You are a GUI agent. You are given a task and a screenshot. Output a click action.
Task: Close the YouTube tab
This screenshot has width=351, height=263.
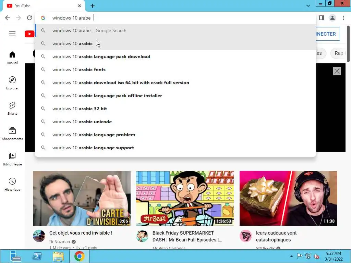click(x=80, y=6)
